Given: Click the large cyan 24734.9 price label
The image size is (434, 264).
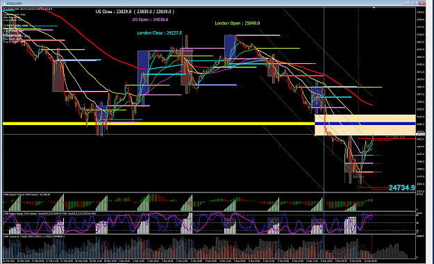Looking at the screenshot, I should 402,188.
